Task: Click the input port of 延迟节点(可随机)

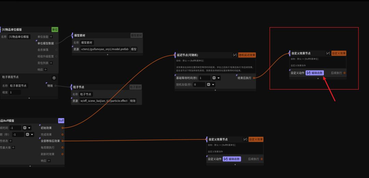Action: 175,55
